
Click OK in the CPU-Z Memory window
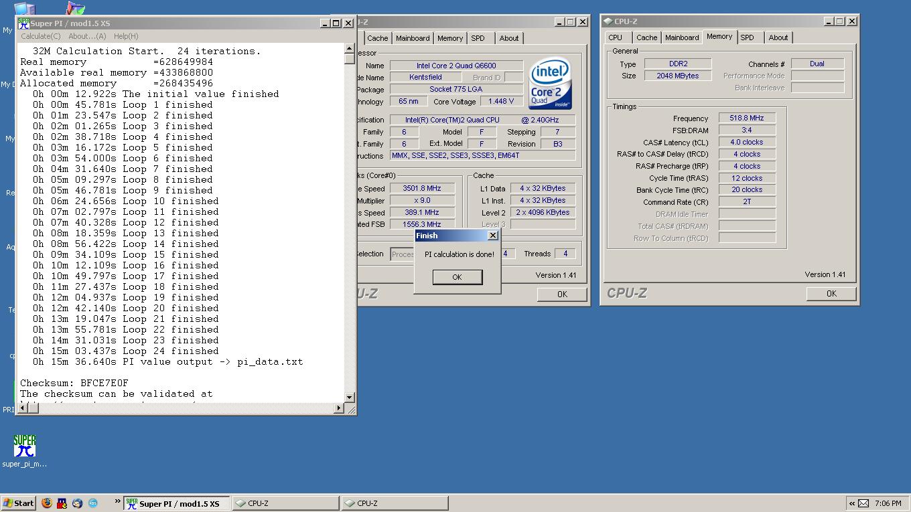pos(831,293)
